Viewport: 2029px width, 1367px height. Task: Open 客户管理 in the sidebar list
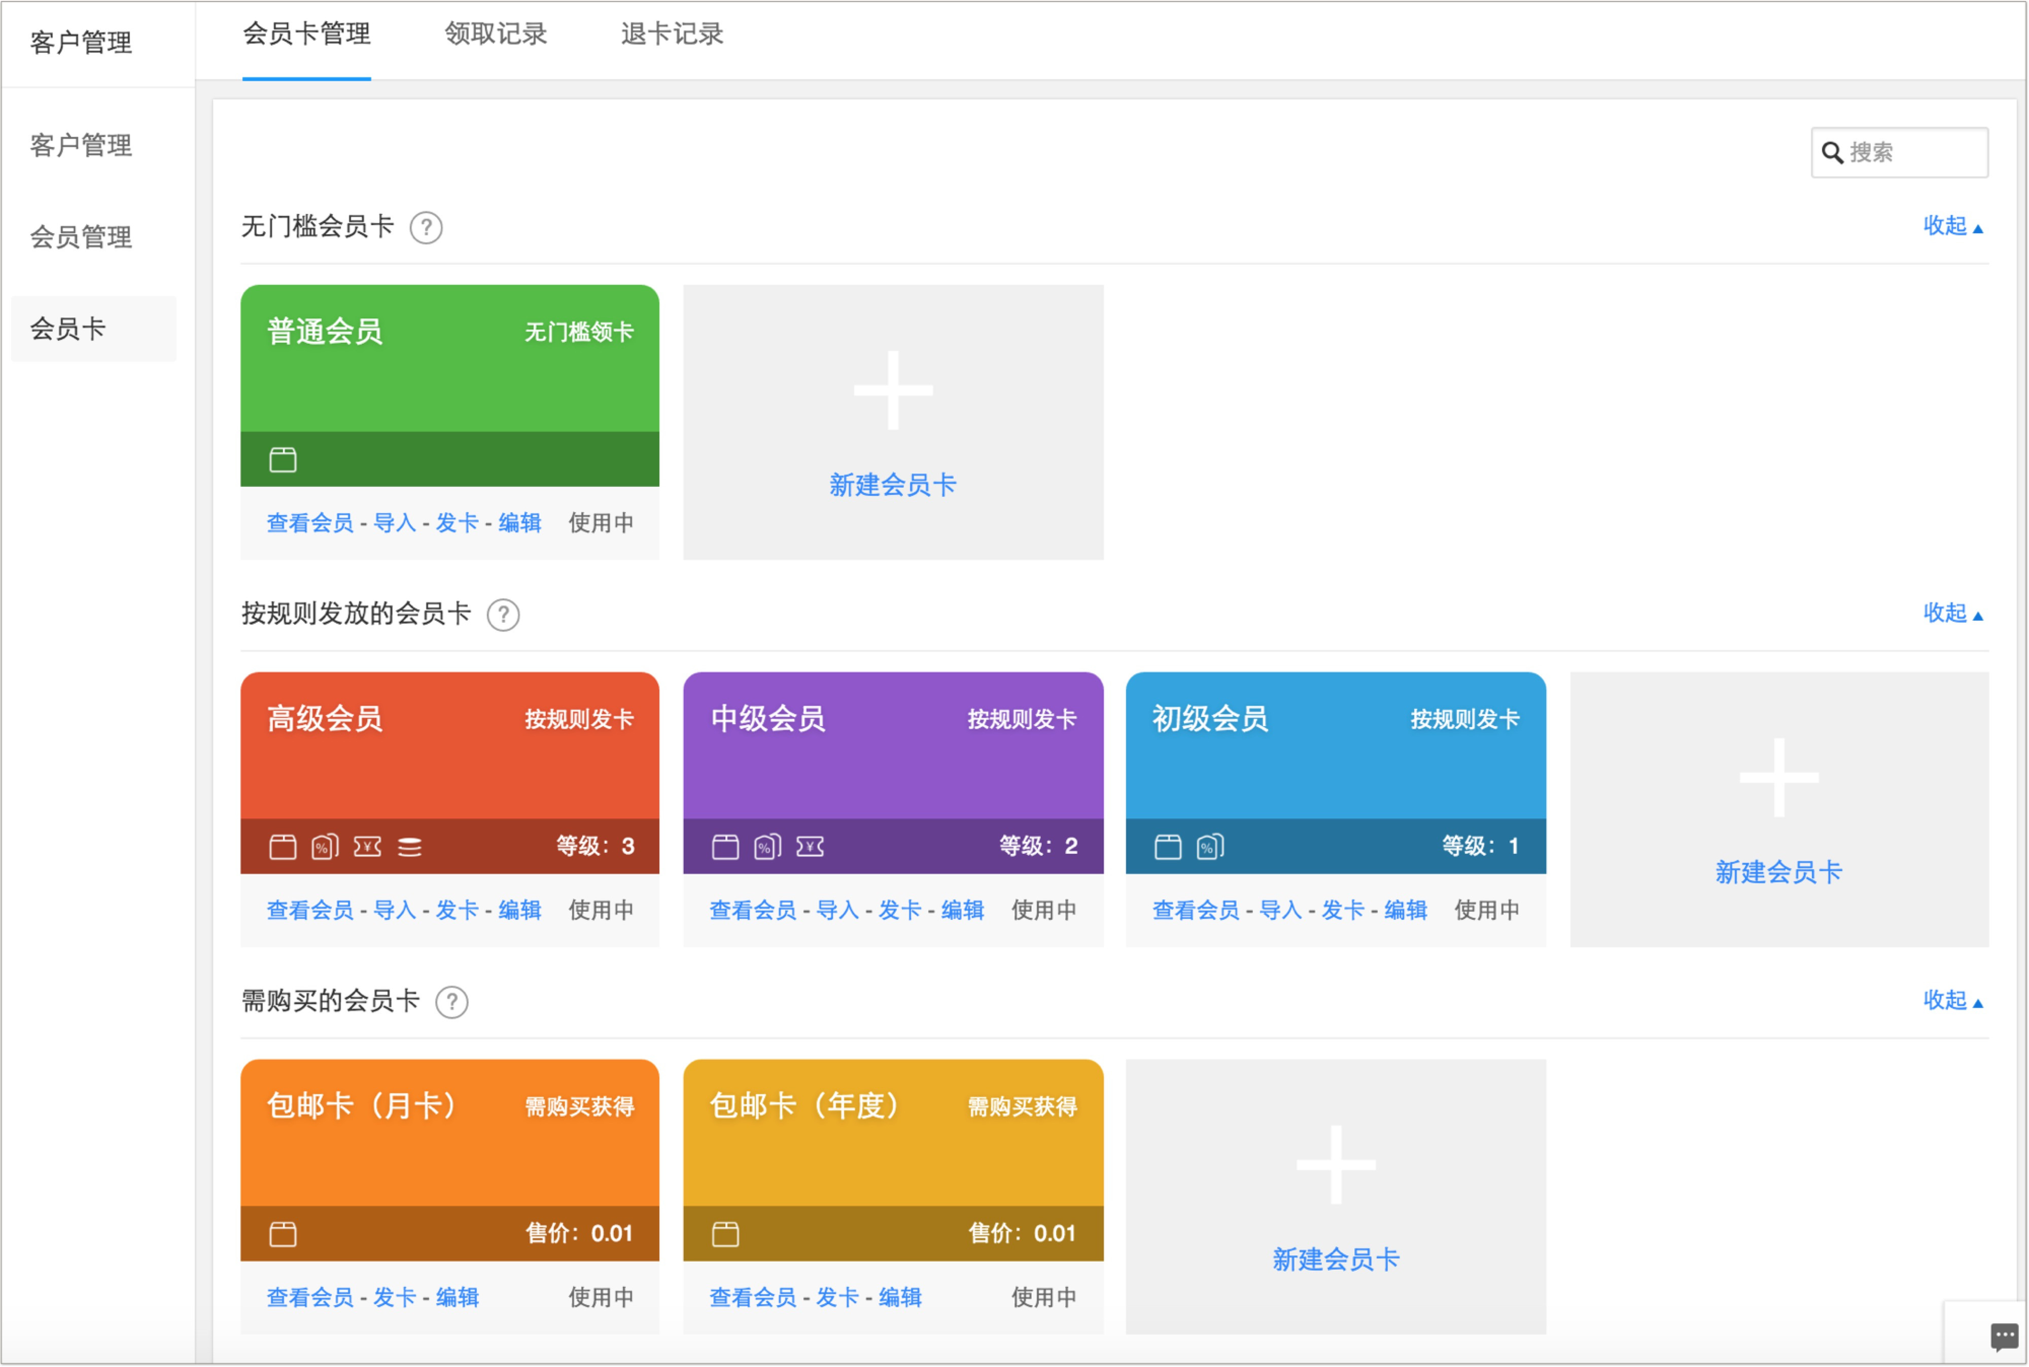pyautogui.click(x=81, y=145)
